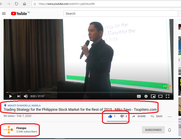Click the 89 views • Feb 7, 2020 text
The height and width of the screenshot is (139, 181).
tap(18, 116)
